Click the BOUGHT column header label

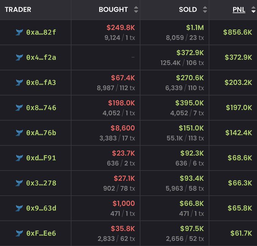pos(113,9)
